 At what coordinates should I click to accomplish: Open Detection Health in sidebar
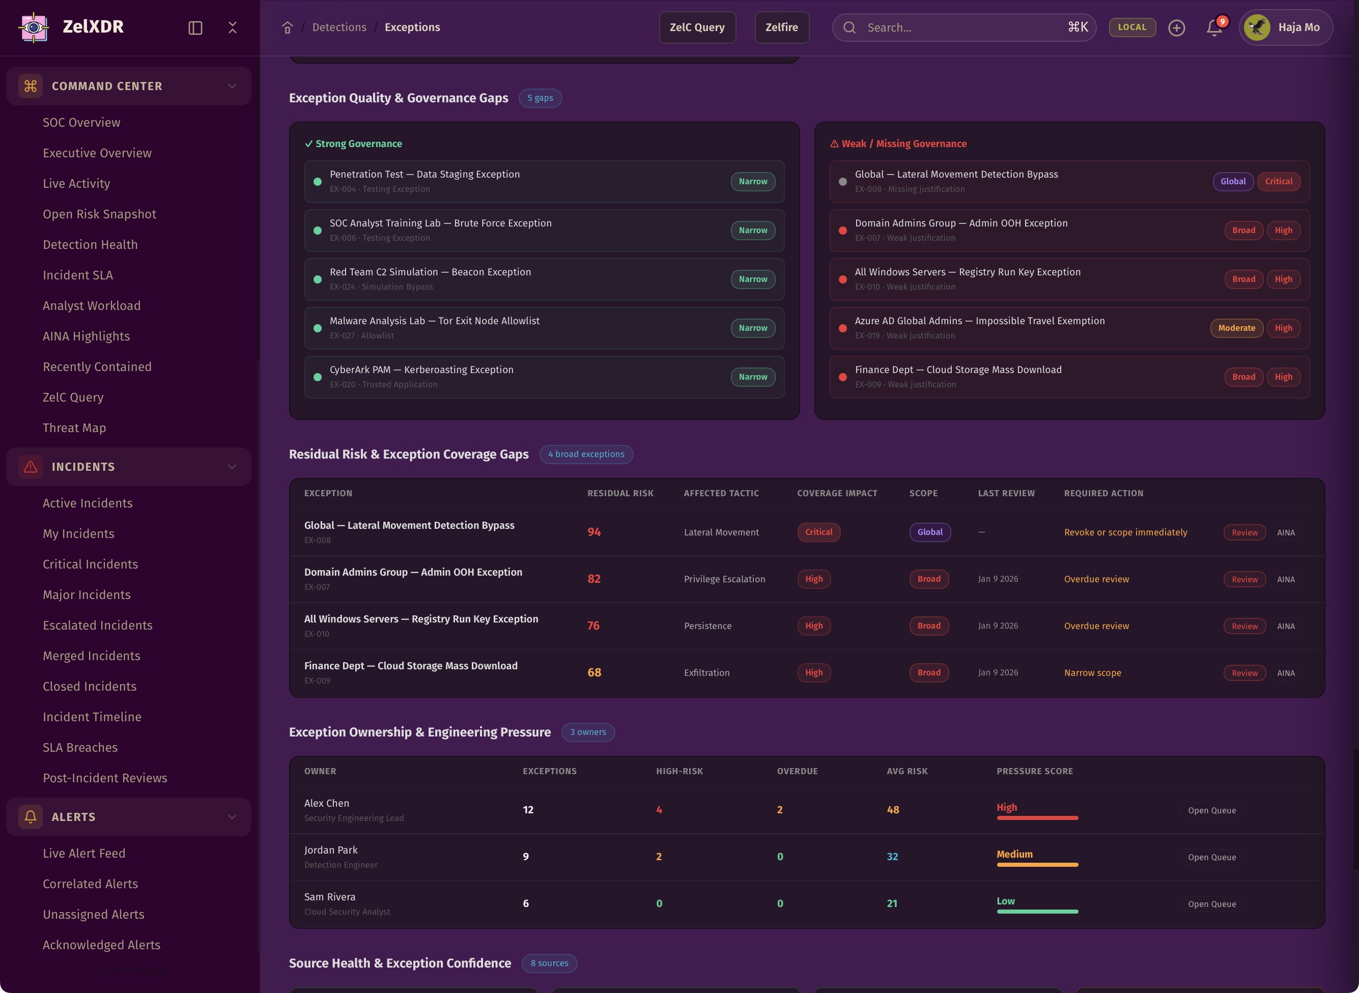[90, 245]
